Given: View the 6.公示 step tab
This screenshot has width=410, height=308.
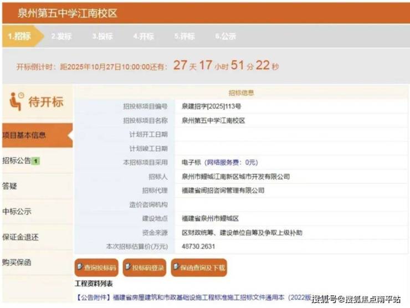Looking at the screenshot, I should click(225, 37).
